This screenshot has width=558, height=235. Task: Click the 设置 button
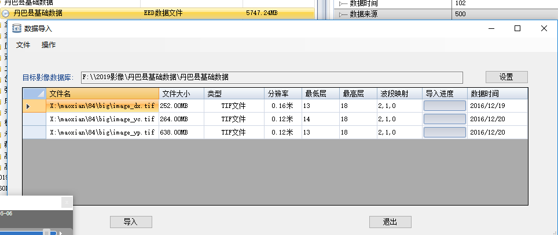pyautogui.click(x=506, y=77)
